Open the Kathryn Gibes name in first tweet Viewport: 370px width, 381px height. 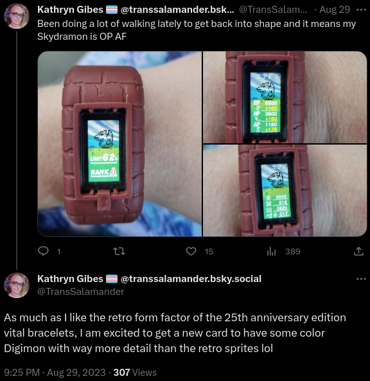click(70, 10)
